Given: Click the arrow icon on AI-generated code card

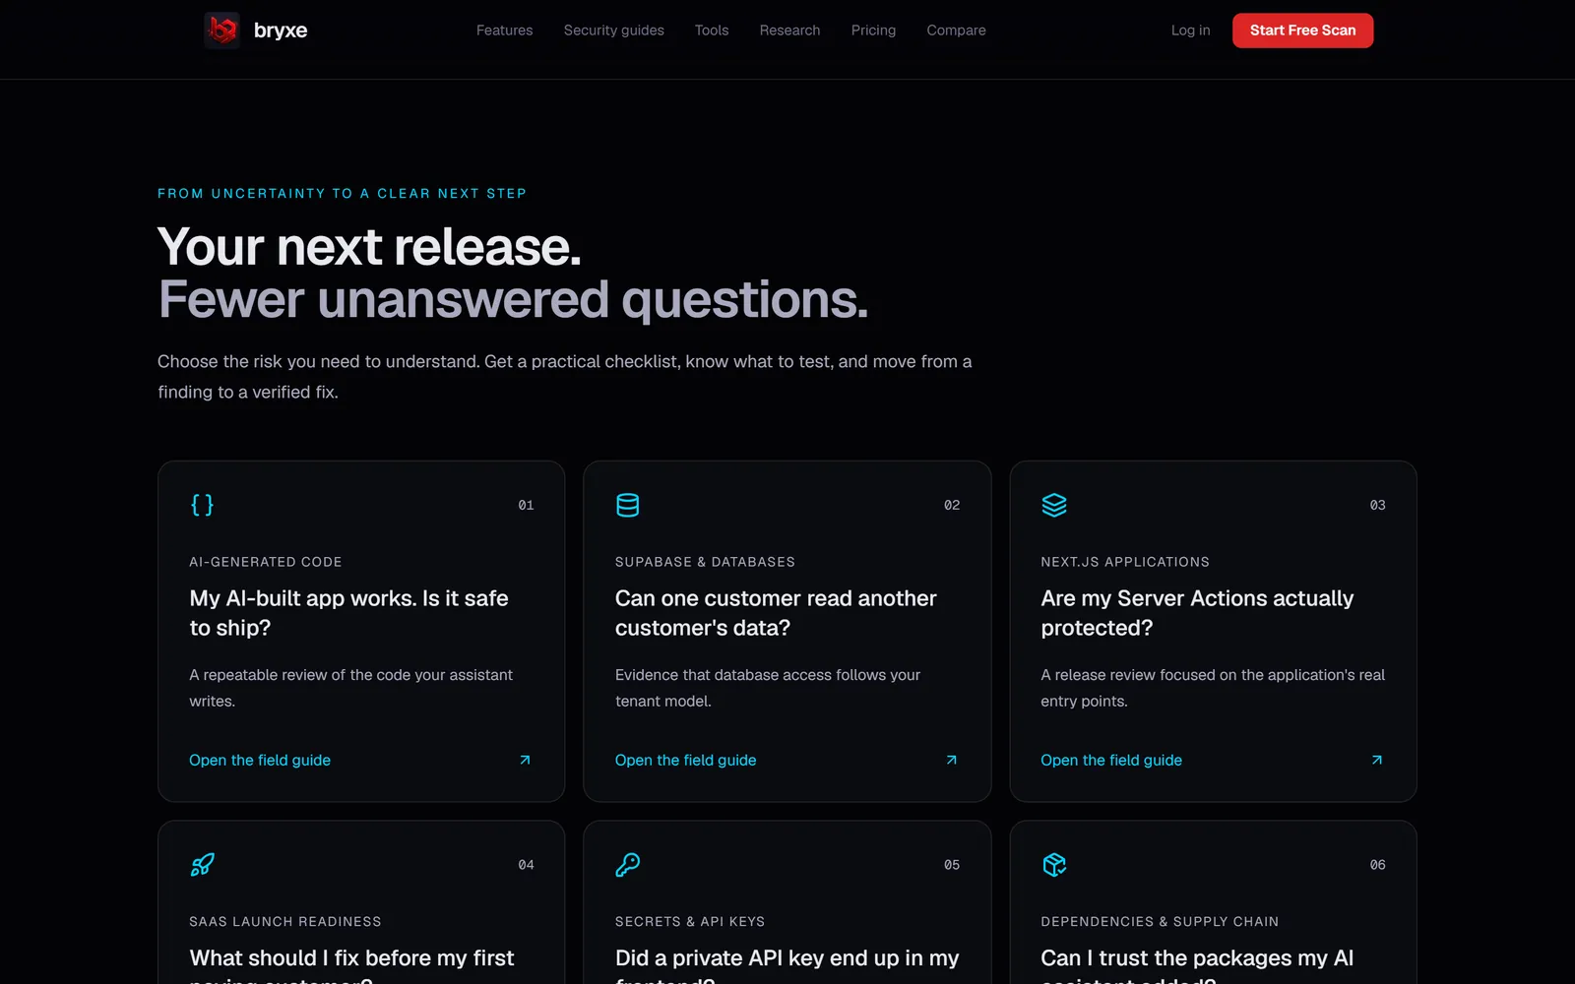Looking at the screenshot, I should click(x=525, y=760).
